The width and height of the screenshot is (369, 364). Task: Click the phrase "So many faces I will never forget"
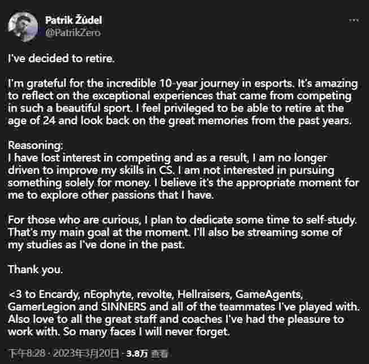pyautogui.click(x=146, y=332)
